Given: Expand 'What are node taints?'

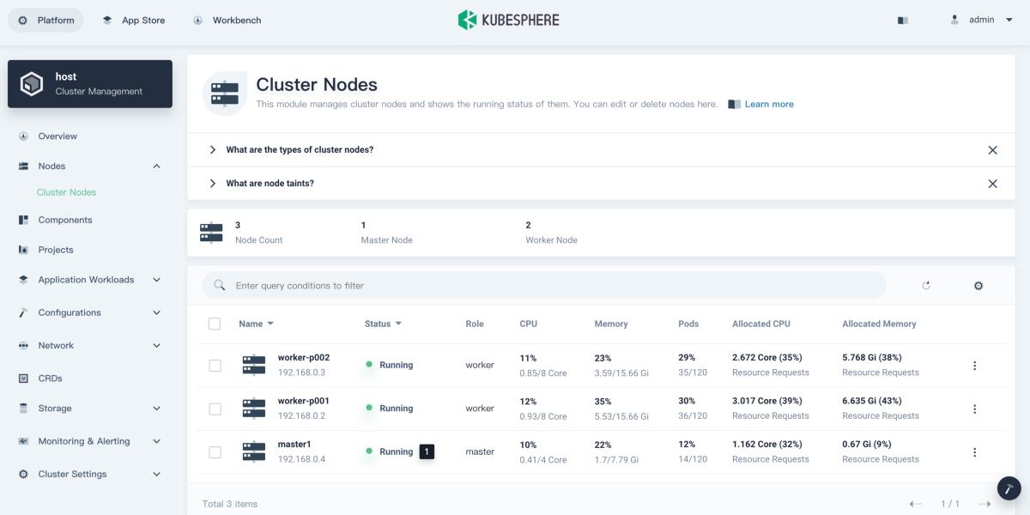Looking at the screenshot, I should [212, 182].
